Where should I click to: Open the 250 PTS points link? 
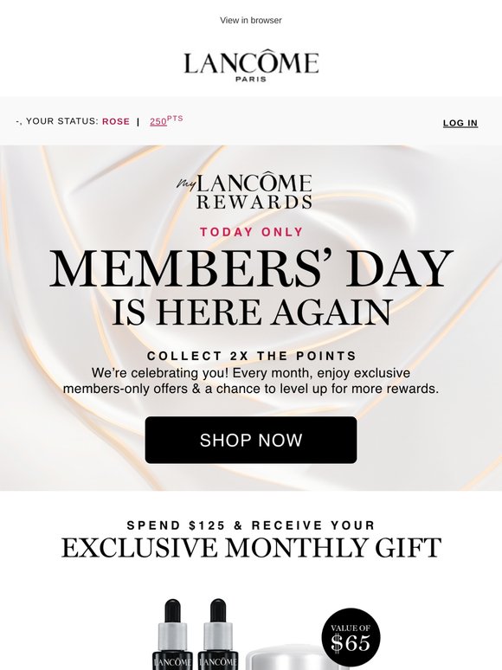[166, 120]
